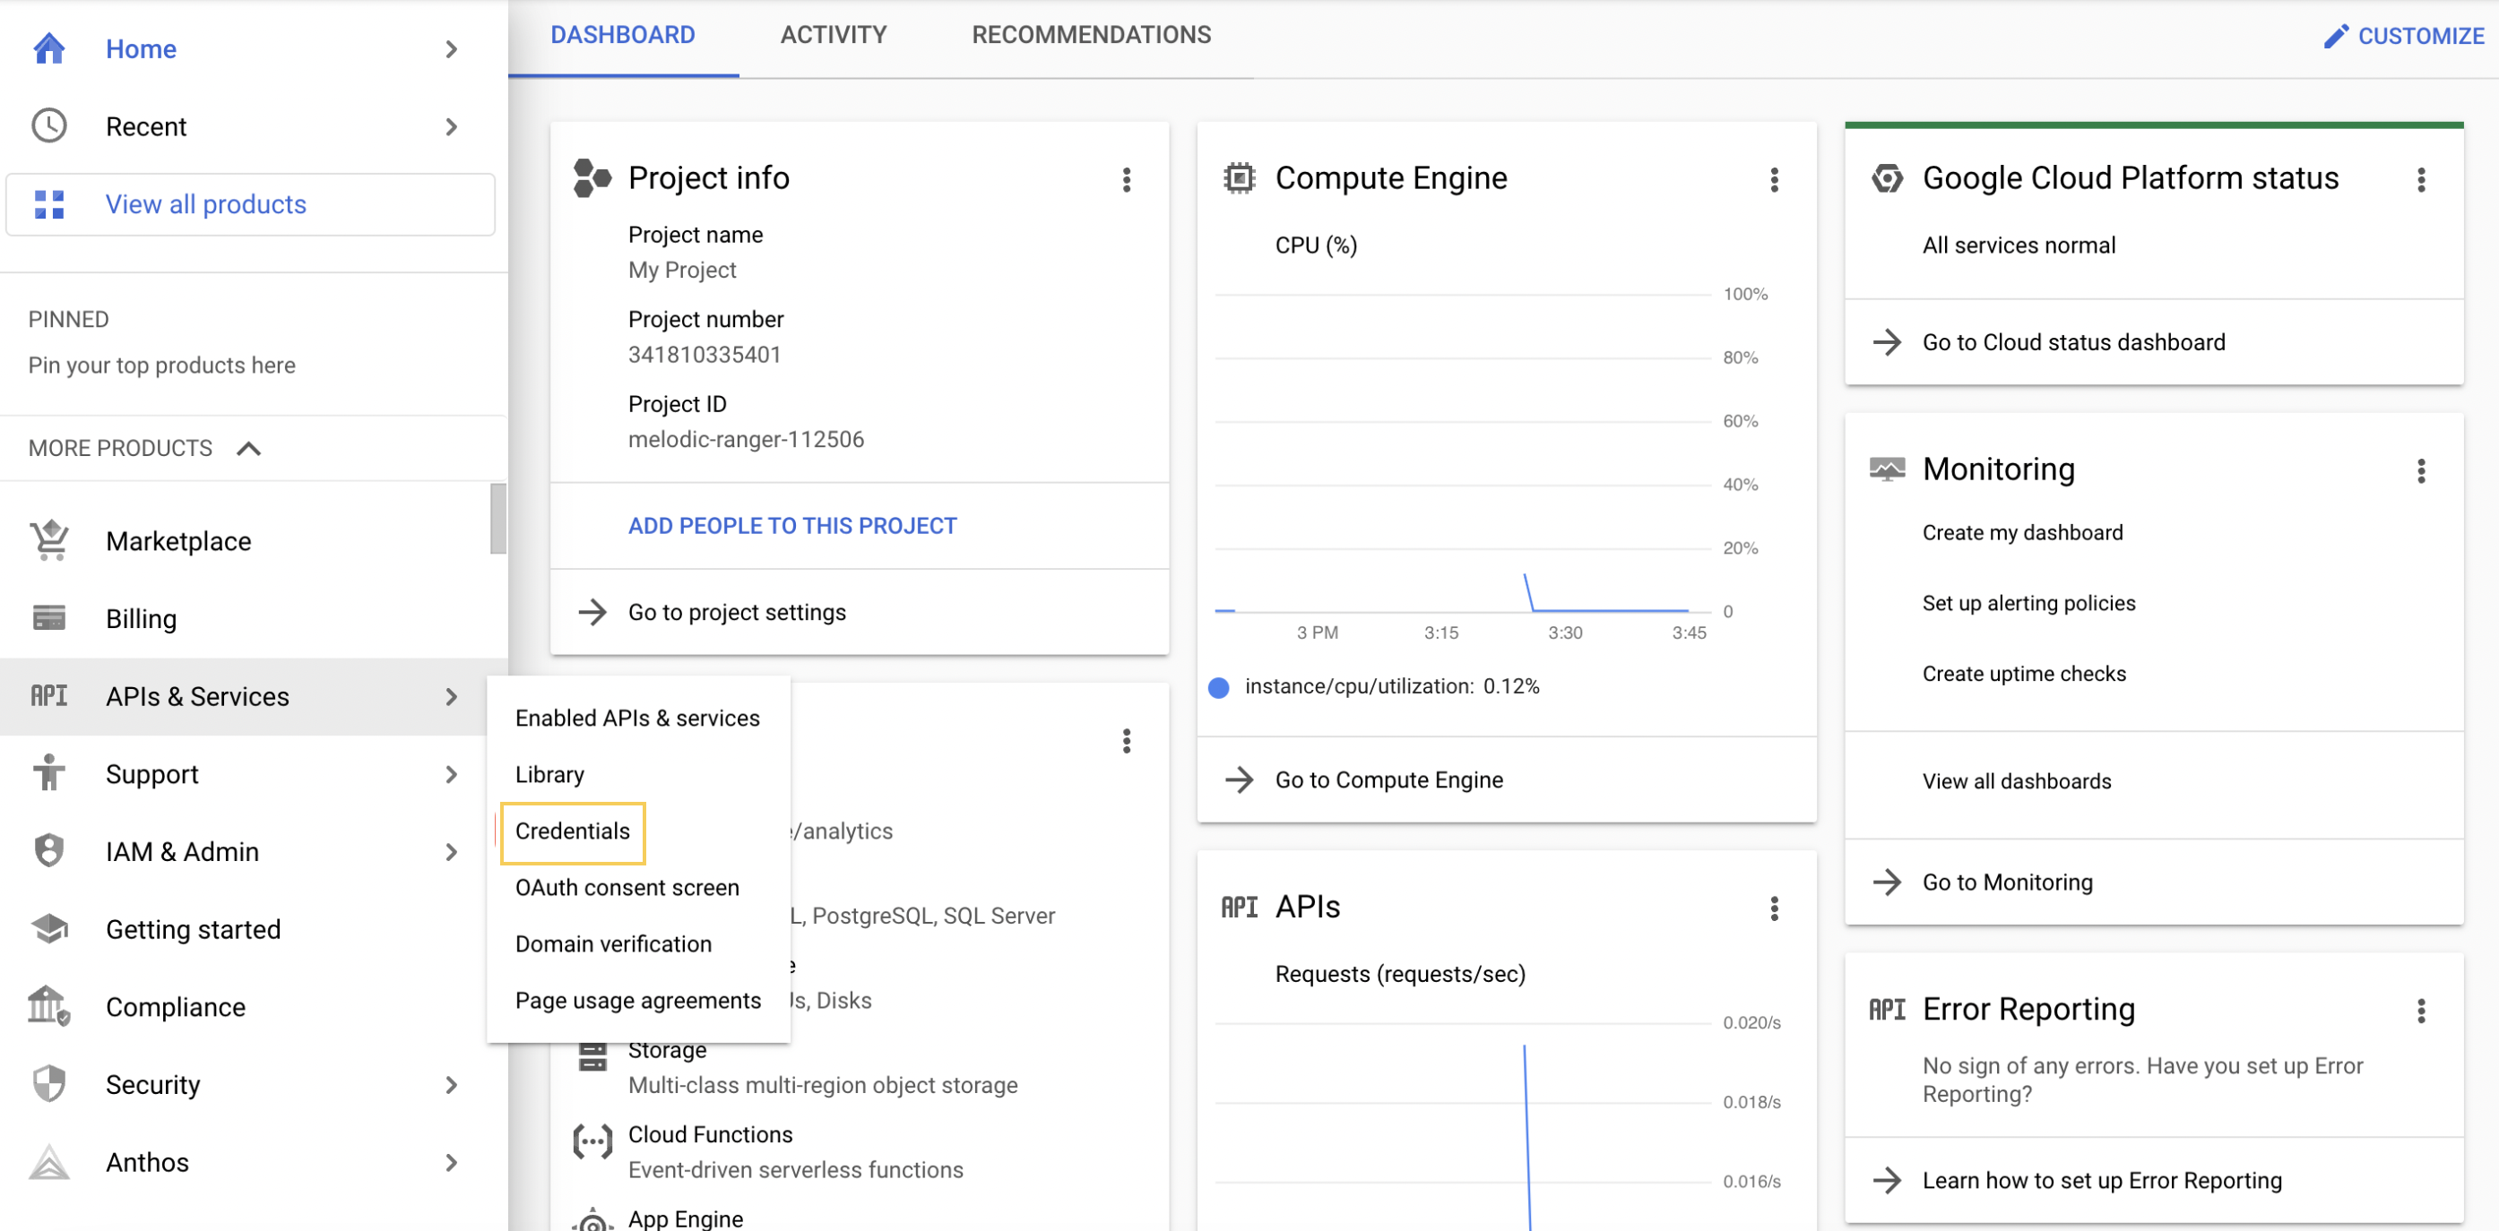Image resolution: width=2499 pixels, height=1231 pixels.
Task: Switch to the Recommendations tab
Action: (x=1092, y=36)
